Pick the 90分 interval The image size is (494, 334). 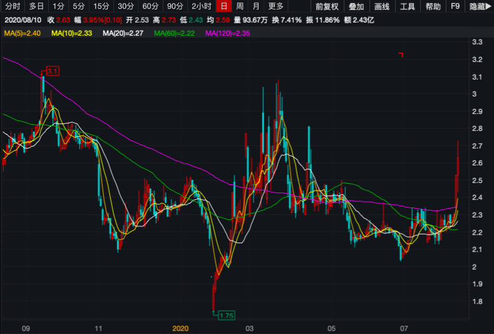pos(175,6)
